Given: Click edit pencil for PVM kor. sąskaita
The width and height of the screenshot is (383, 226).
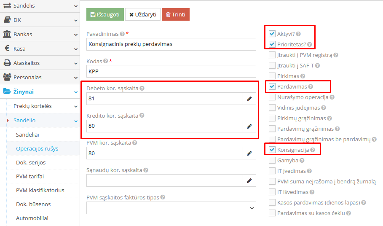Looking at the screenshot, I should [249, 153].
